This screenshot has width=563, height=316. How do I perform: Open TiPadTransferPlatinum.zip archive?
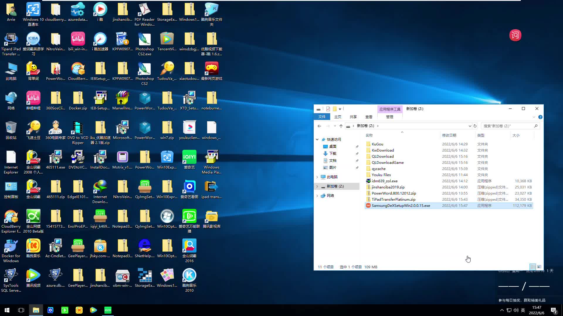[393, 199]
